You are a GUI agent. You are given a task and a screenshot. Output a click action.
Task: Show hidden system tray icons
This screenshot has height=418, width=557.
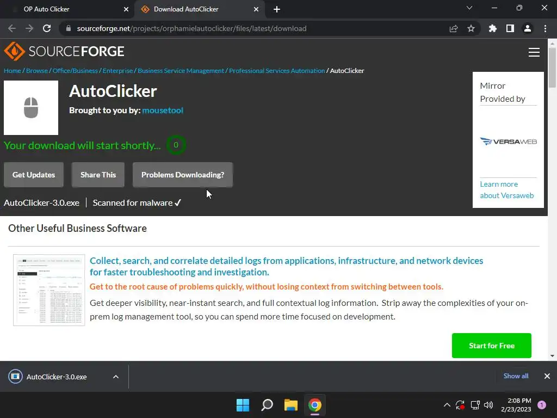point(447,405)
